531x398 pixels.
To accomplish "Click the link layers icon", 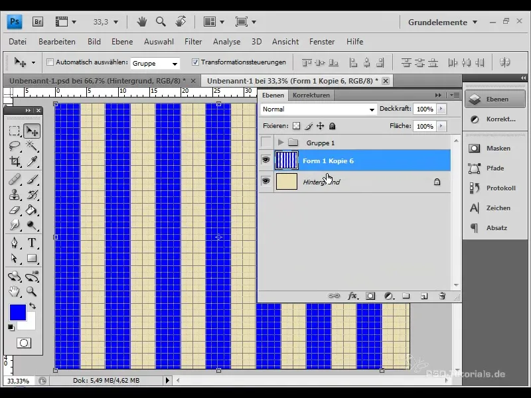I will pos(334,296).
